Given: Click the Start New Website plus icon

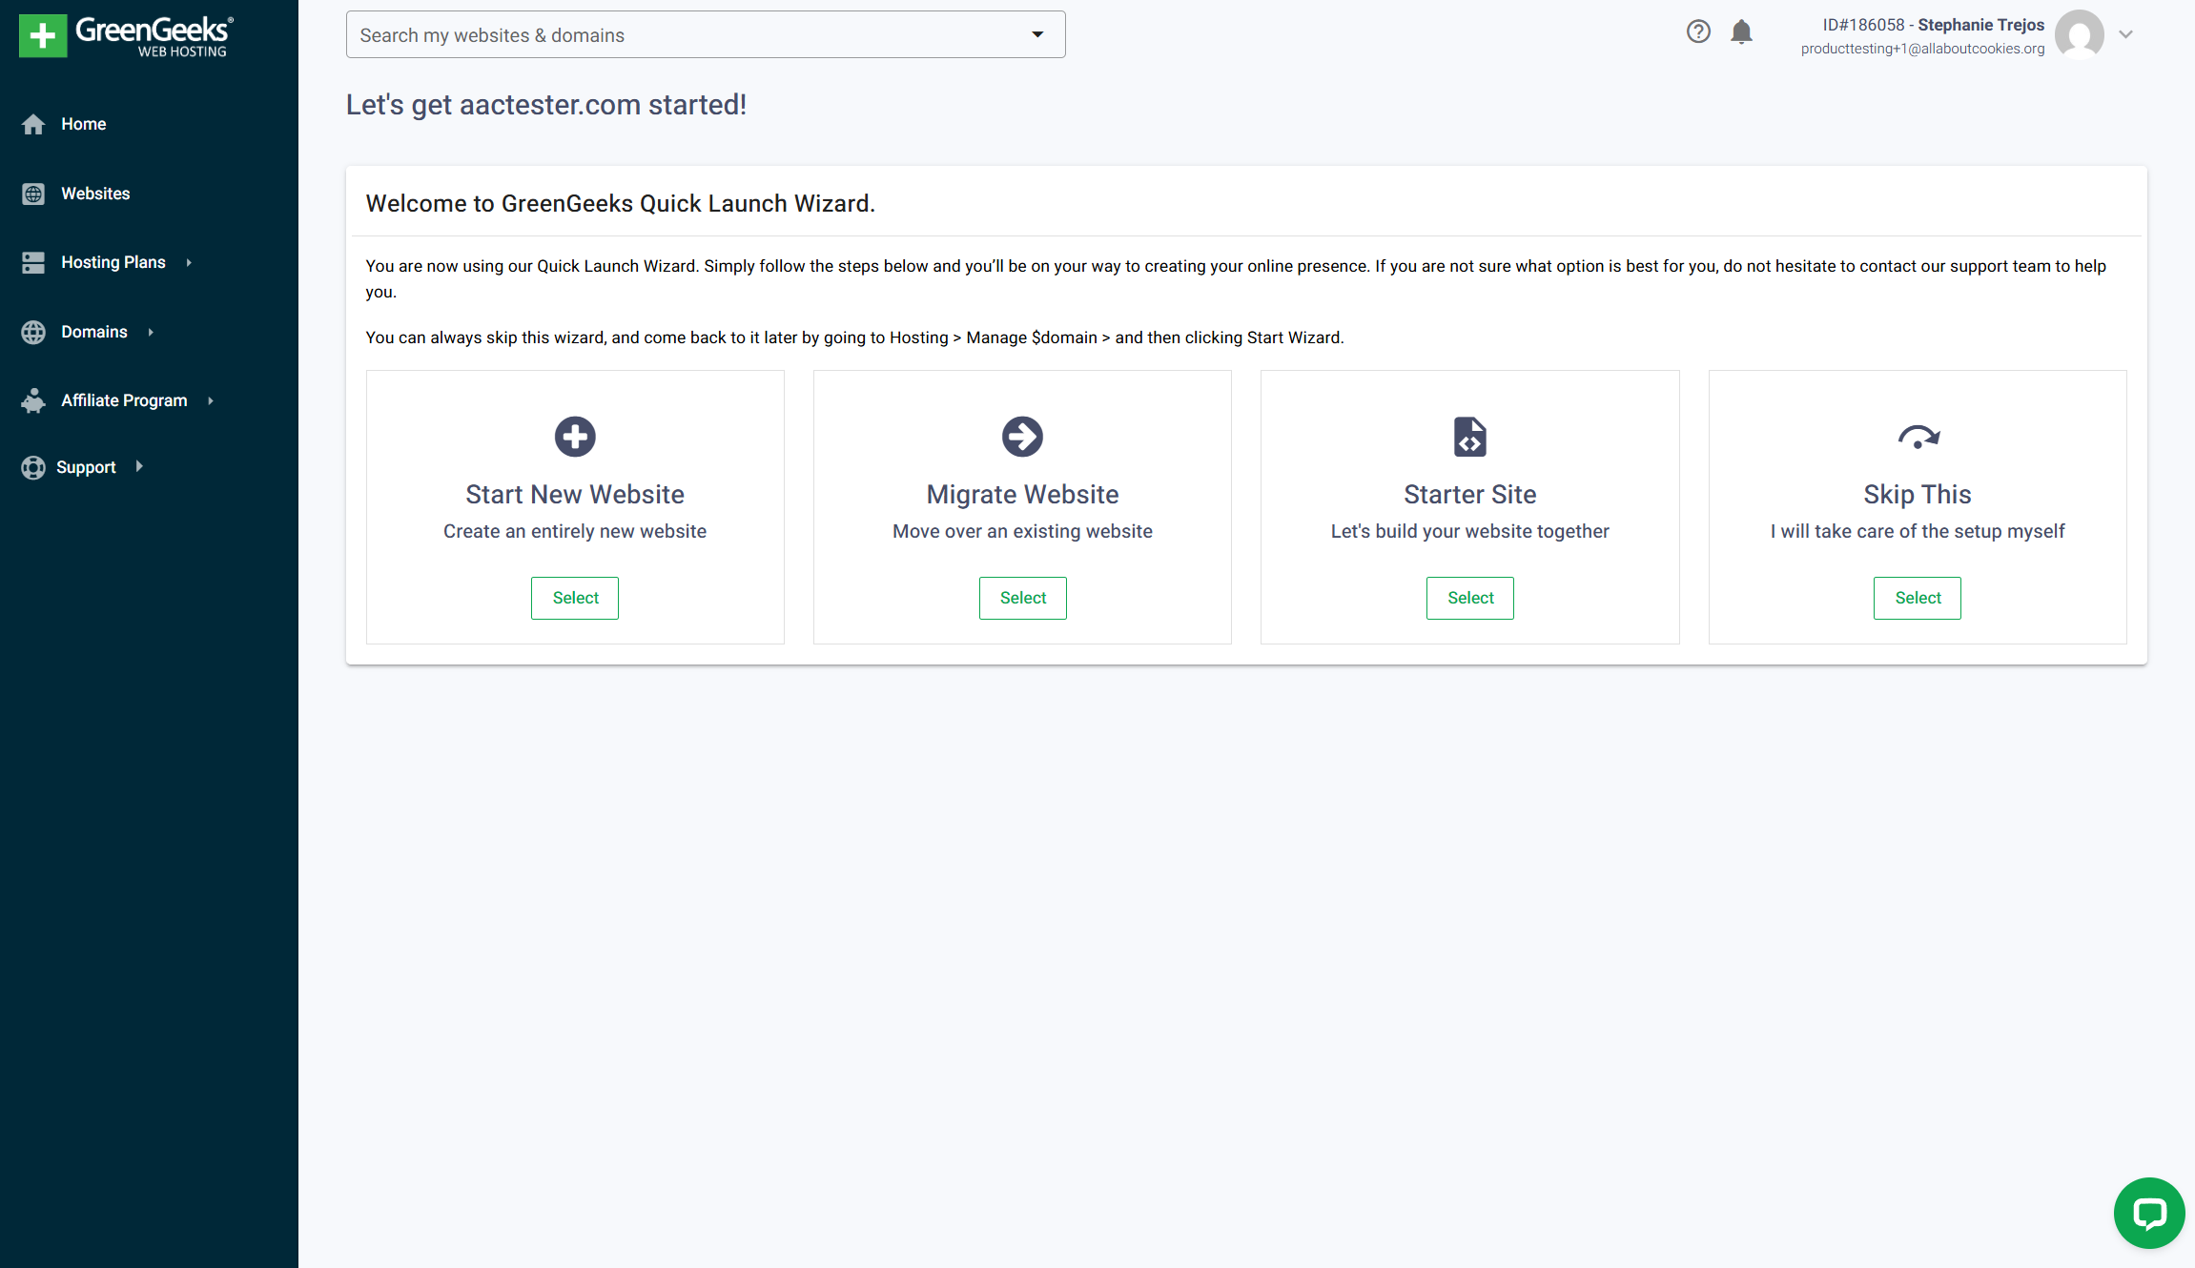Looking at the screenshot, I should click(575, 437).
